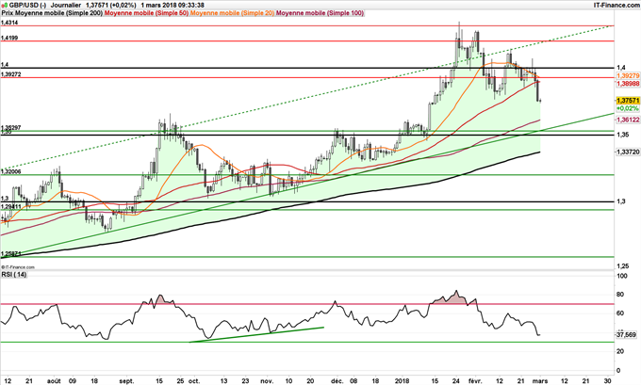Image resolution: width=641 pixels, height=385 pixels.
Task: Click the mars date axis label
Action: [x=540, y=381]
